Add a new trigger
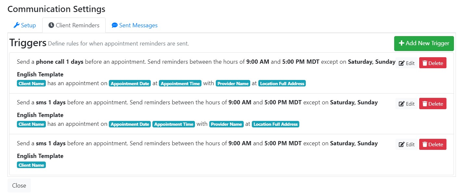The width and height of the screenshot is (465, 196). [424, 43]
